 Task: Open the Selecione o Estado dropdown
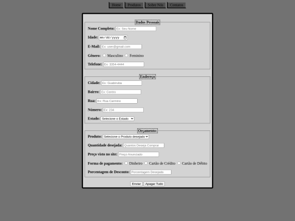[x=117, y=118]
